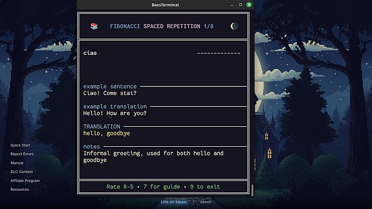Click the BossTerminal title bar

(165, 5)
